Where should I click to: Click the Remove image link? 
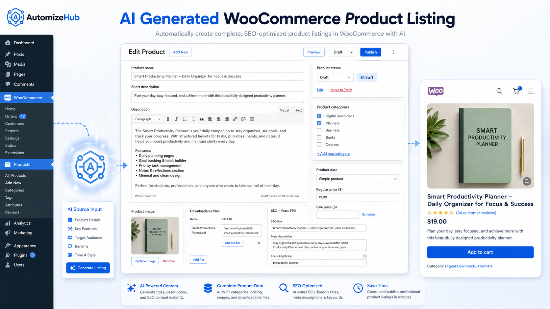pyautogui.click(x=169, y=261)
